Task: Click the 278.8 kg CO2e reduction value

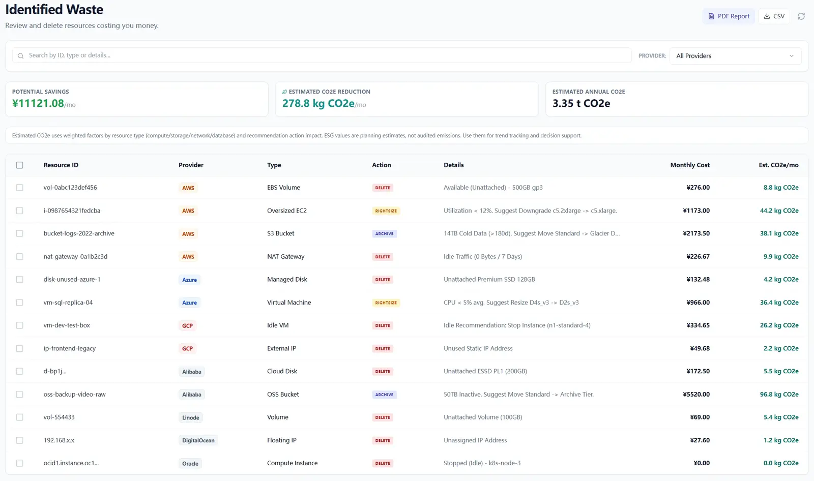Action: [x=318, y=103]
